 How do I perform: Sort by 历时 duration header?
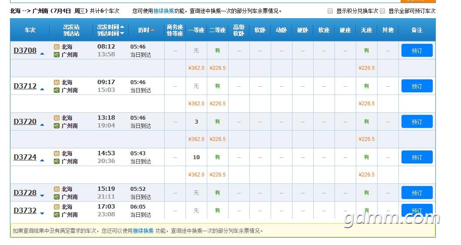pos(146,30)
